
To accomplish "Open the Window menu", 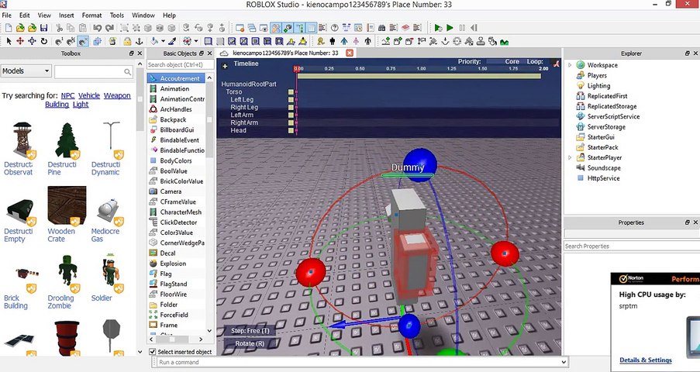I will [143, 15].
